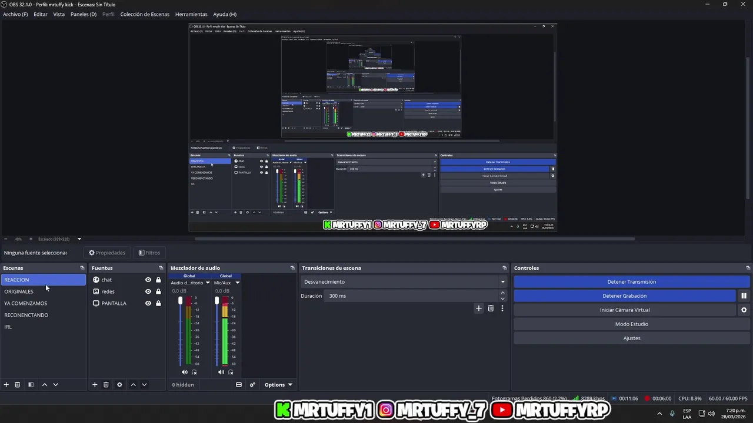
Task: Toggle monitoring headphone icon for Mic/Aux
Action: 231,372
